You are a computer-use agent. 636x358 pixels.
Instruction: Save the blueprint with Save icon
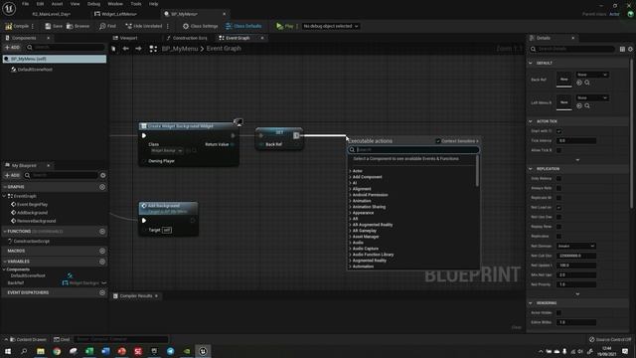pyautogui.click(x=54, y=26)
